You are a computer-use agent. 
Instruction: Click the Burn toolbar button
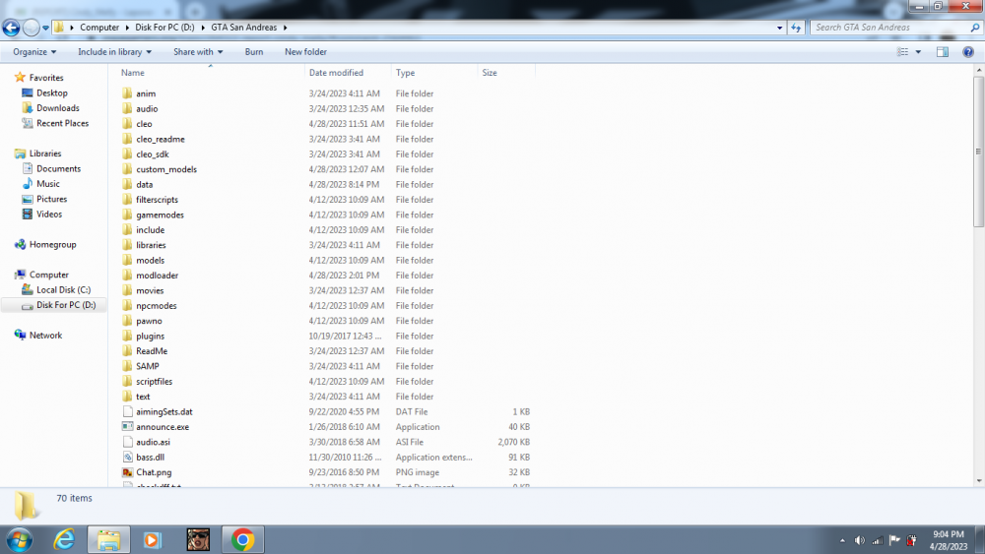[x=254, y=52]
